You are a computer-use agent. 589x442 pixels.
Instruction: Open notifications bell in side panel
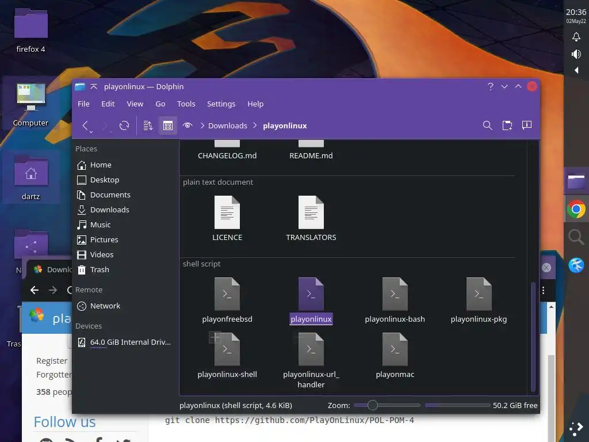(x=576, y=37)
